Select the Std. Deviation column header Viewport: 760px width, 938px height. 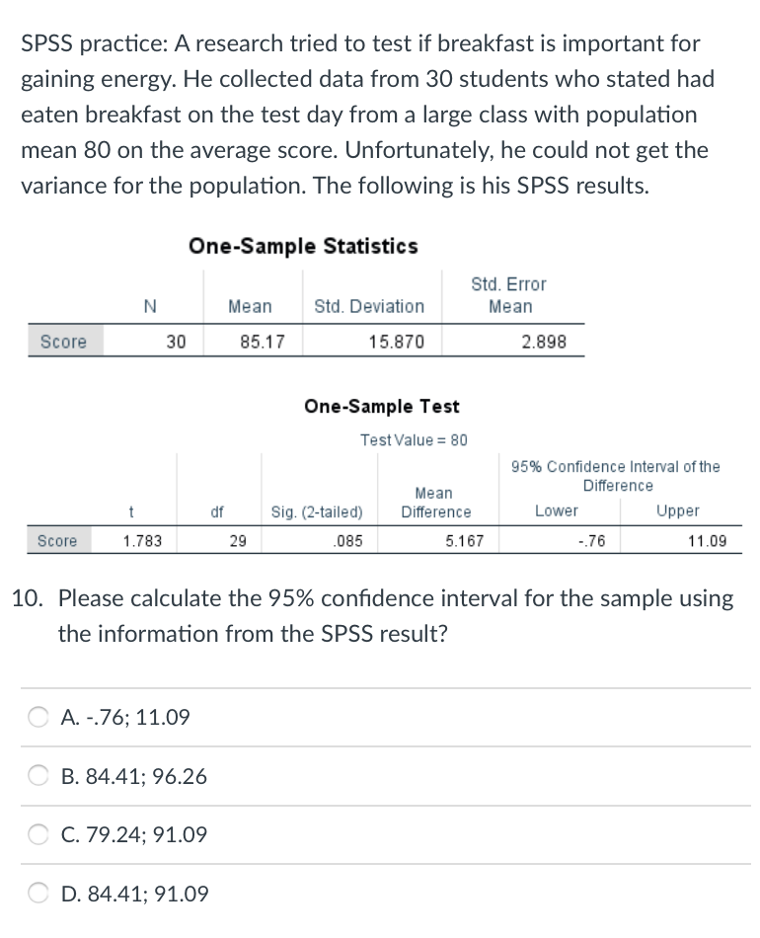point(371,306)
